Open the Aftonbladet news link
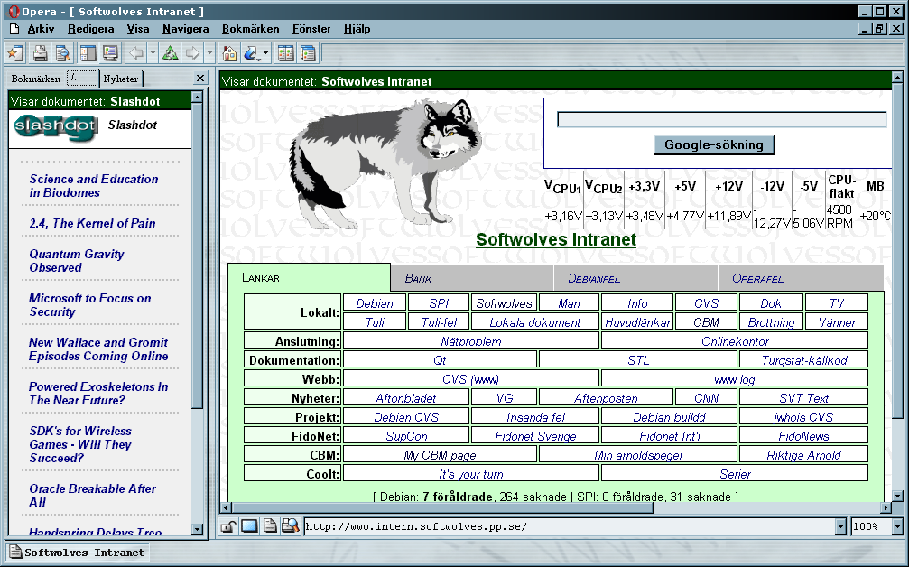909x567 pixels. click(x=405, y=398)
